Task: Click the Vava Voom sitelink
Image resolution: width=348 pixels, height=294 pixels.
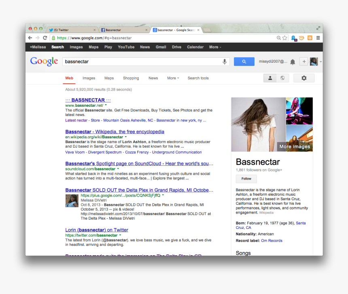Action: coord(75,152)
